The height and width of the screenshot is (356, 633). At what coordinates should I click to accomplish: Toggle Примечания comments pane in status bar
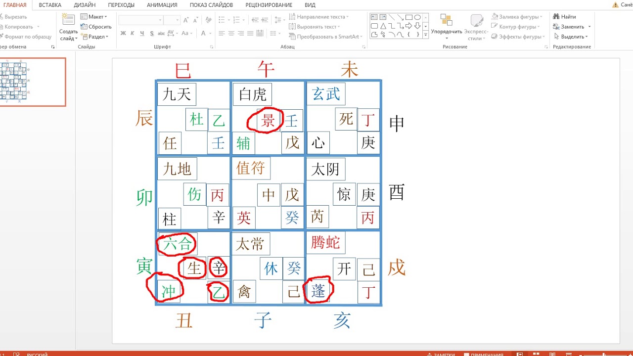pyautogui.click(x=484, y=354)
